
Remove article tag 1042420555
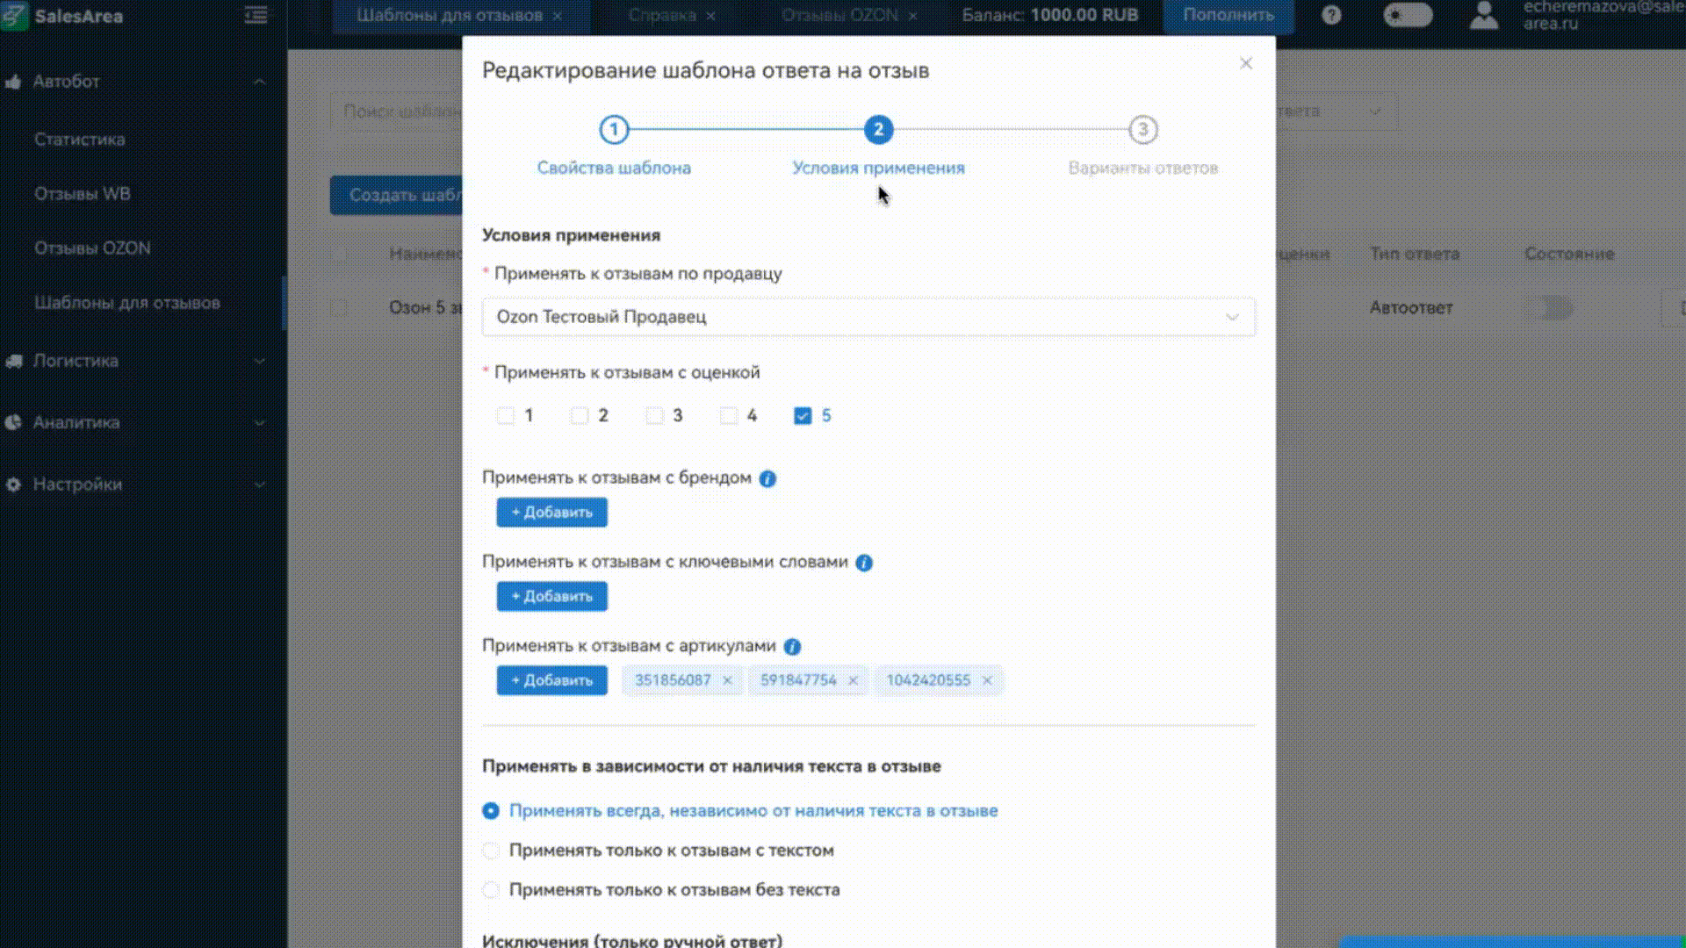coord(987,680)
